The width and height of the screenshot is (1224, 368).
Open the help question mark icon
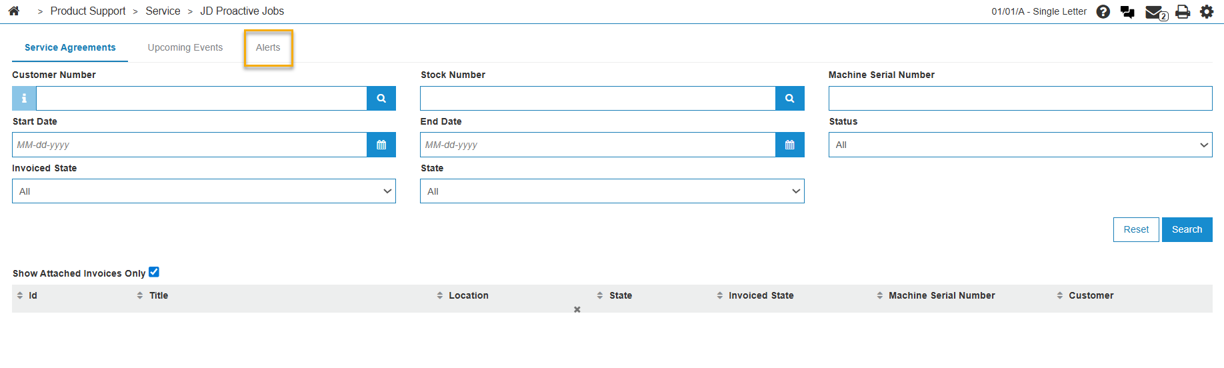[1103, 11]
